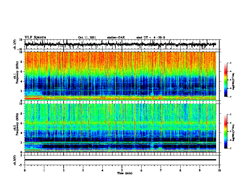Click the ch.2 colorbar log(PSD) units label
Screen dimensions: 247x191
234,132
